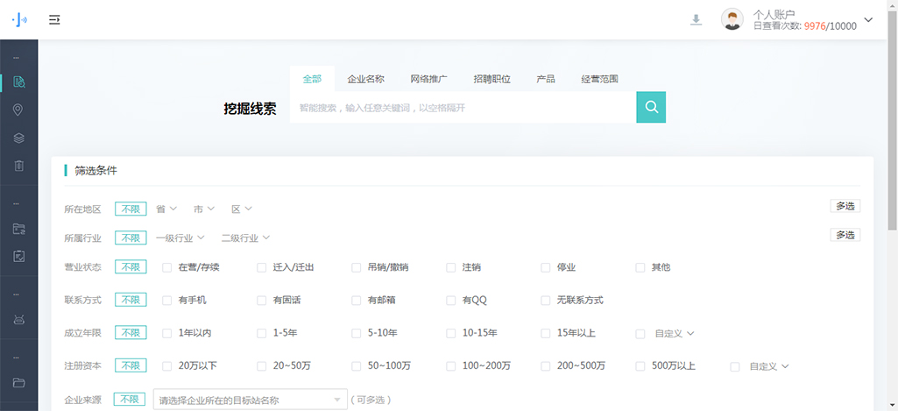This screenshot has height=411, width=898.
Task: Enable the 1-5年 establishment checkbox
Action: [262, 333]
